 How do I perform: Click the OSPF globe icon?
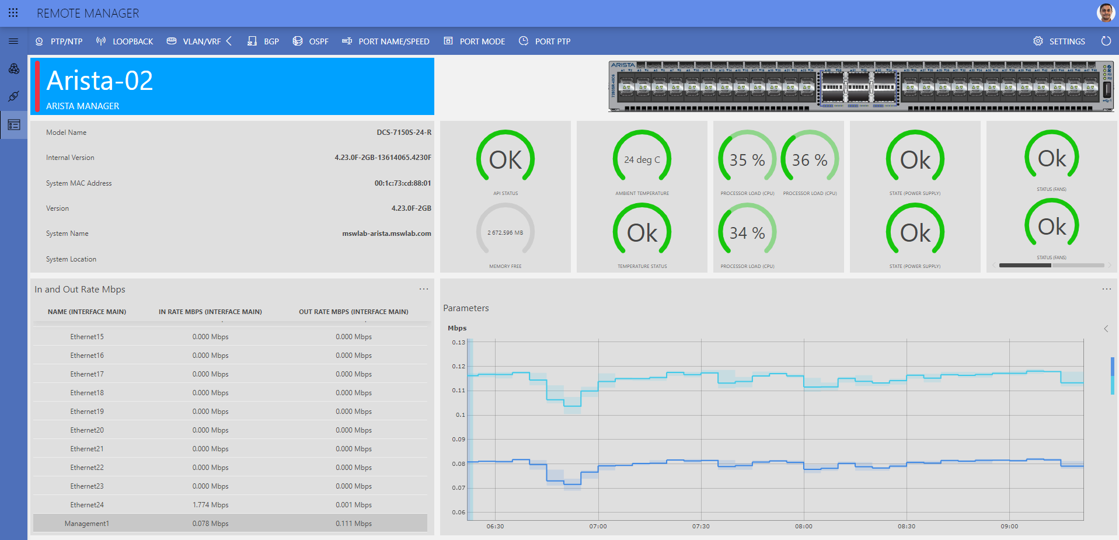click(x=298, y=41)
